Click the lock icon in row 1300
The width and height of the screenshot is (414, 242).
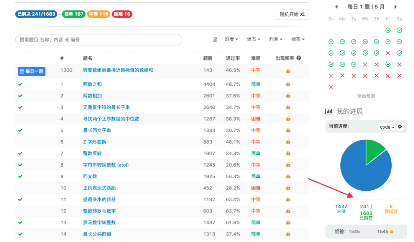point(288,71)
